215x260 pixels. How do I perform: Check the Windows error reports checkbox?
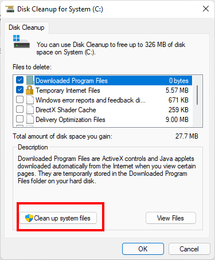pyautogui.click(x=20, y=100)
